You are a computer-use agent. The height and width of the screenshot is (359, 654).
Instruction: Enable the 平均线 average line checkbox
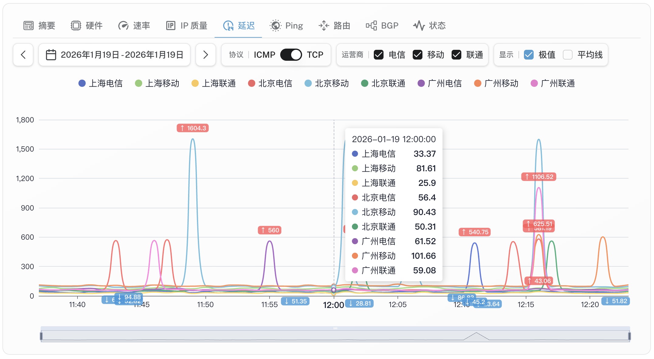click(x=568, y=55)
